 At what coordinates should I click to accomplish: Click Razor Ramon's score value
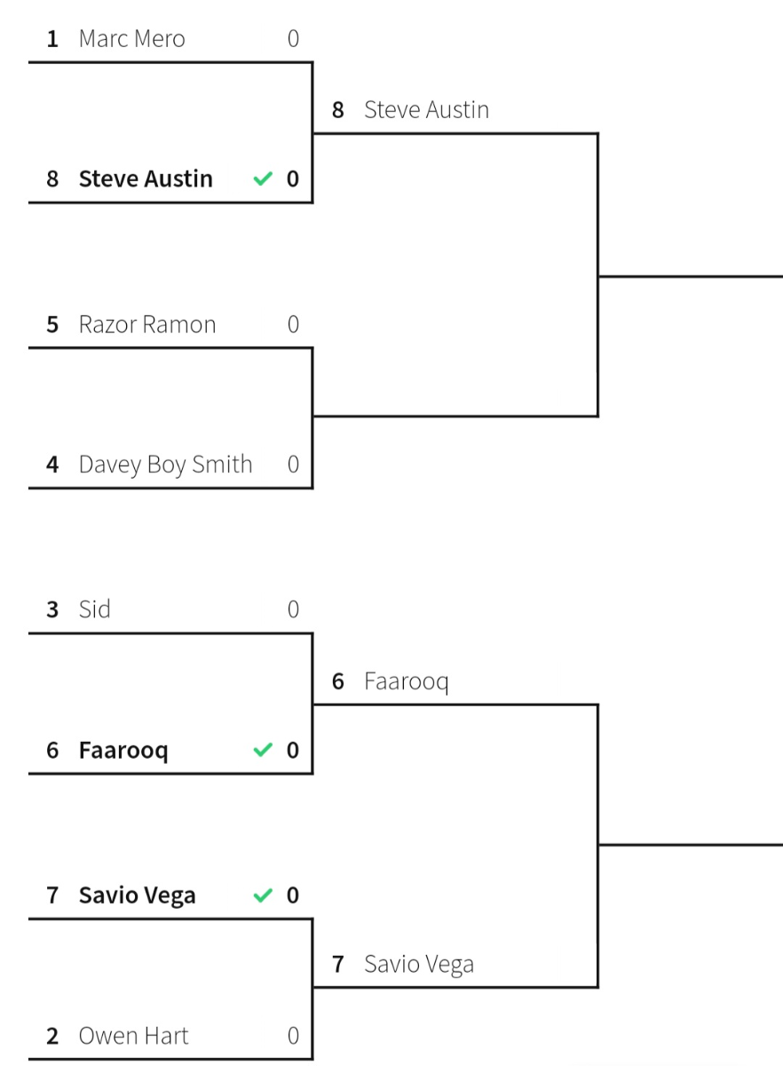coord(293,325)
